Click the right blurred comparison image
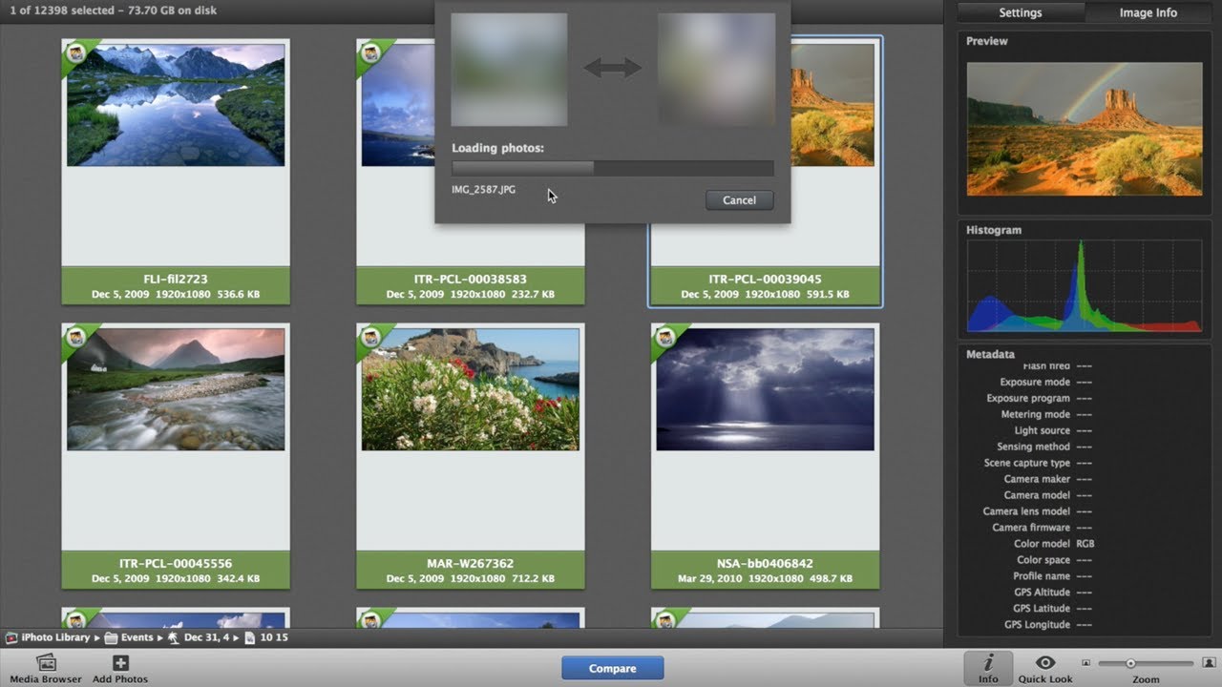 [715, 69]
